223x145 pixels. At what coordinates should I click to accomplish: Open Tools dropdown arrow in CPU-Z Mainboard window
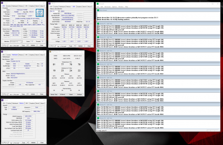[27, 94]
